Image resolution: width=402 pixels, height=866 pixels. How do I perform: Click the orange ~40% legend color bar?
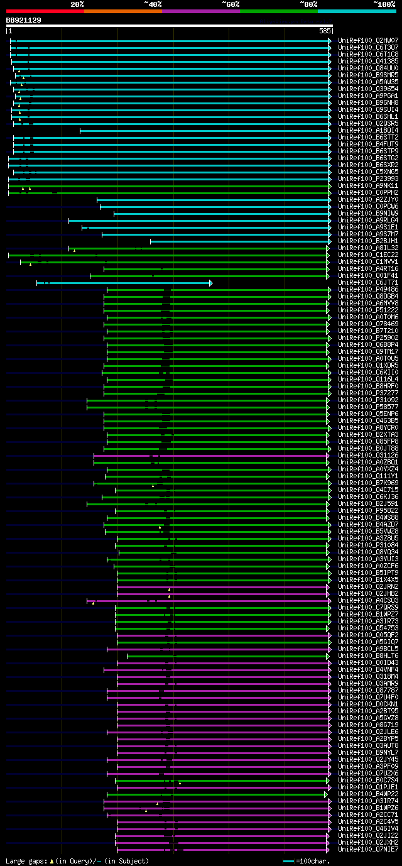123,11
